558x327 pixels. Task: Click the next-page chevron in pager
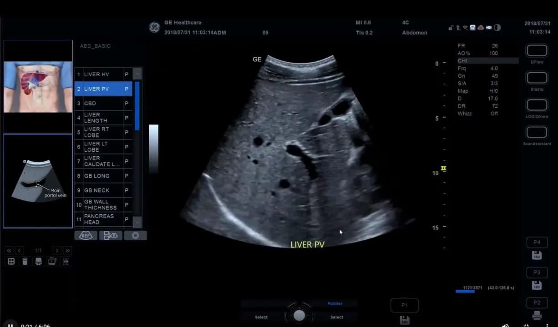56,250
